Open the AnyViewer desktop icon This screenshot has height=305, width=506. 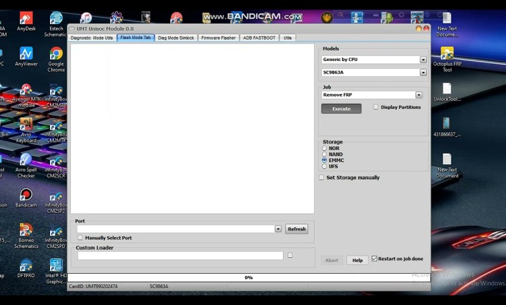click(26, 54)
